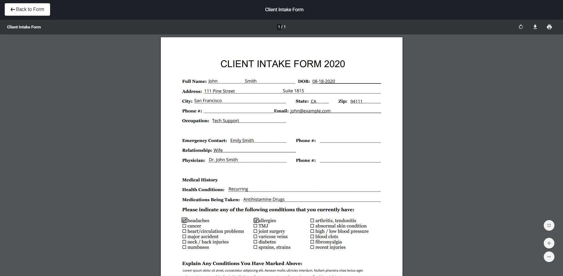Click the DOB field showing 08-18-2020

[346, 81]
